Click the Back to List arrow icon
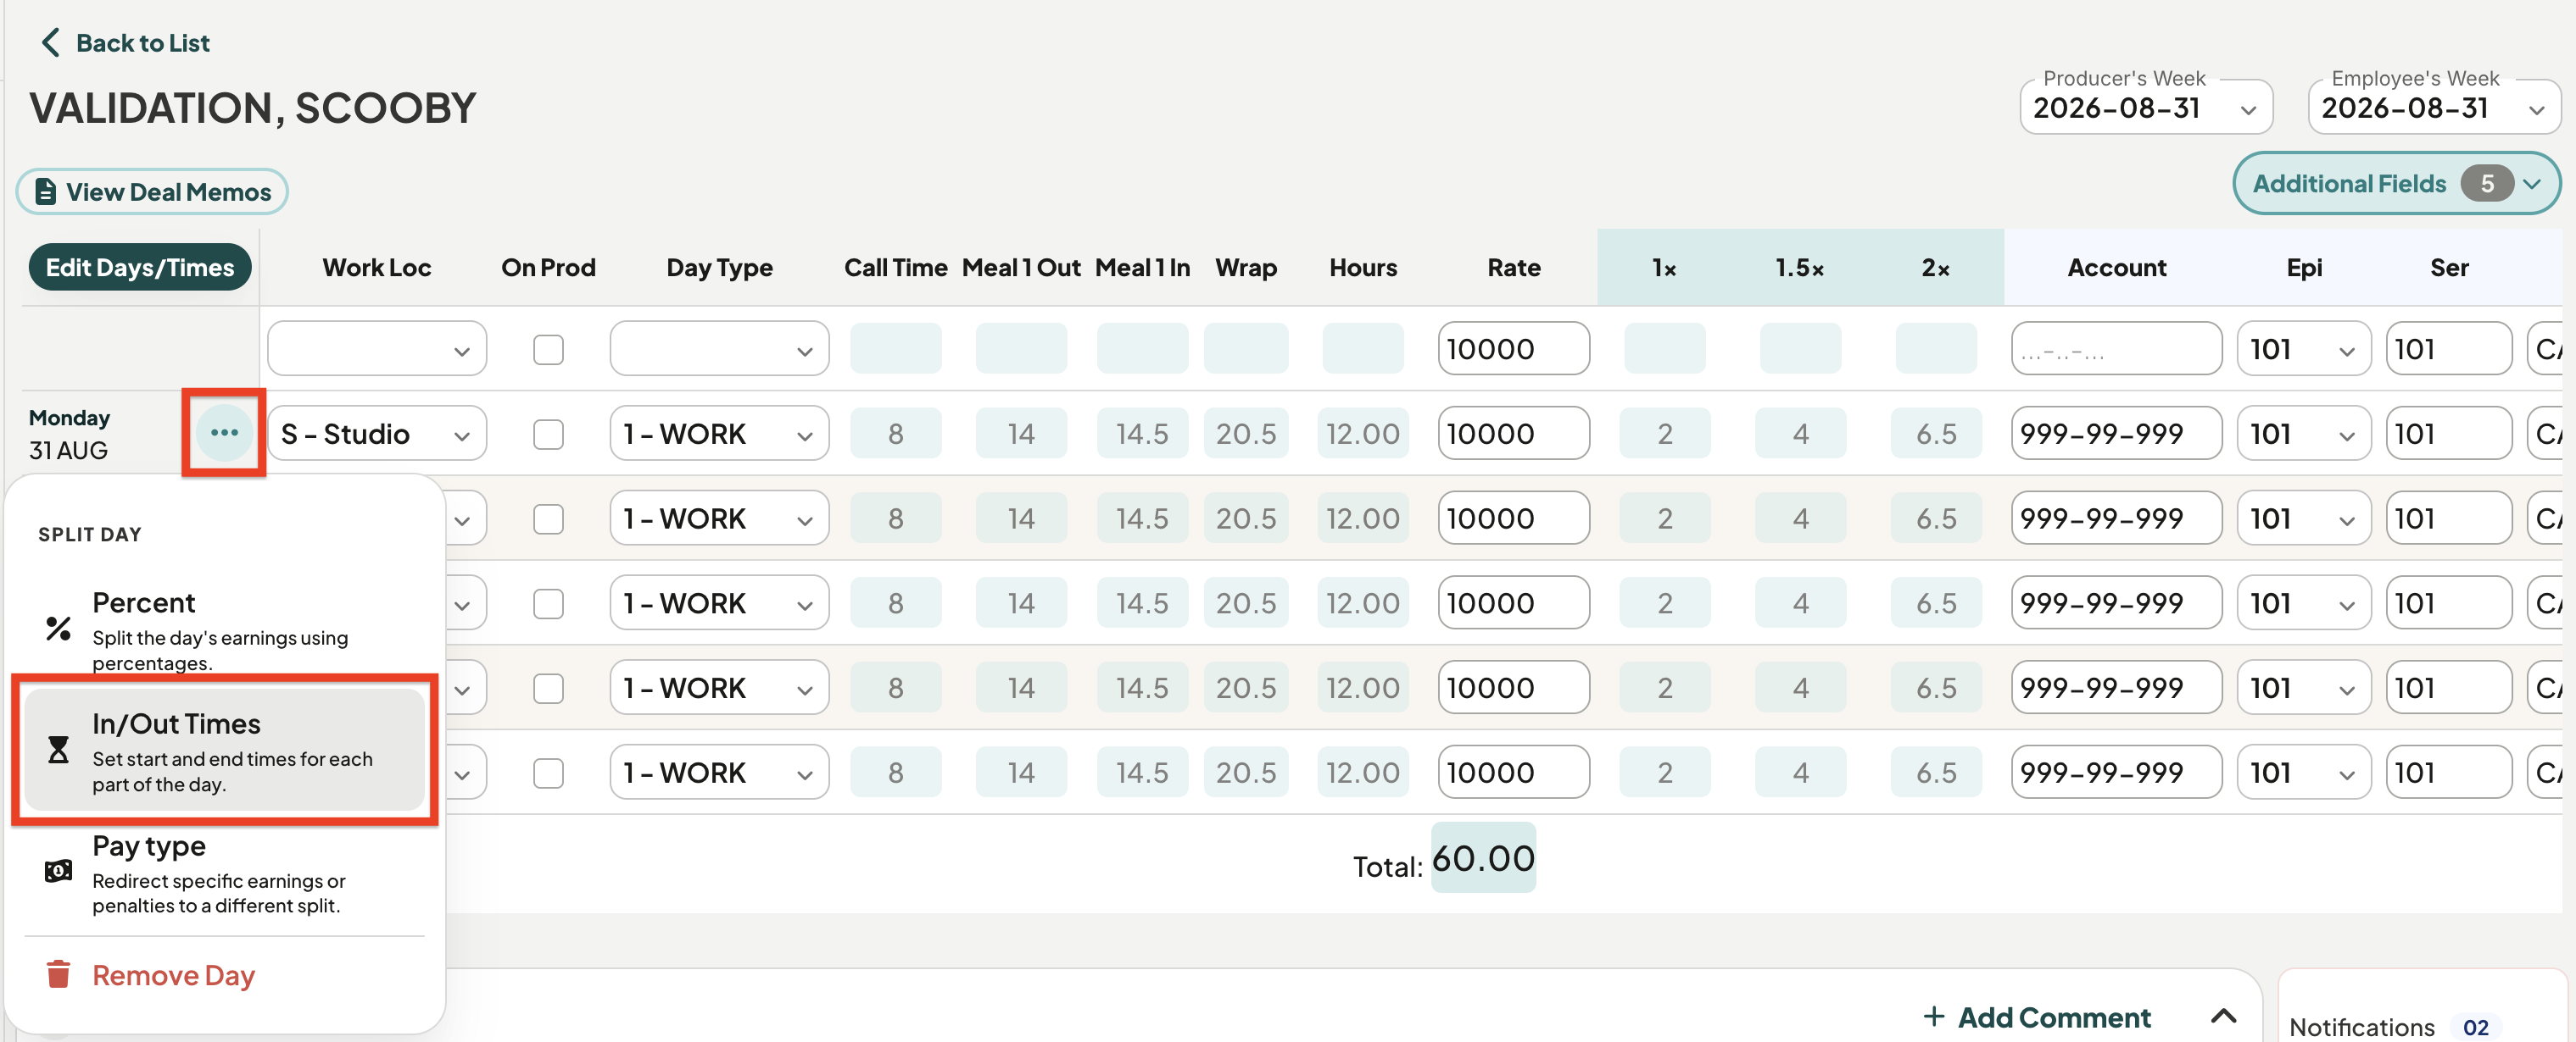 click(x=50, y=43)
